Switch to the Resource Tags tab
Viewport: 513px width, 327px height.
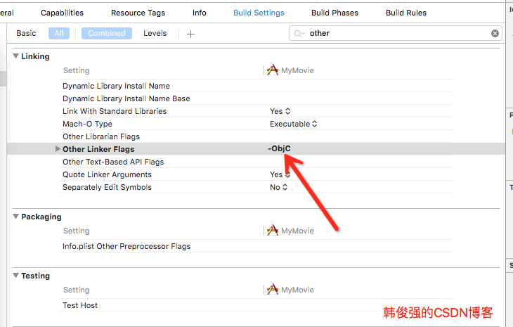pyautogui.click(x=138, y=13)
